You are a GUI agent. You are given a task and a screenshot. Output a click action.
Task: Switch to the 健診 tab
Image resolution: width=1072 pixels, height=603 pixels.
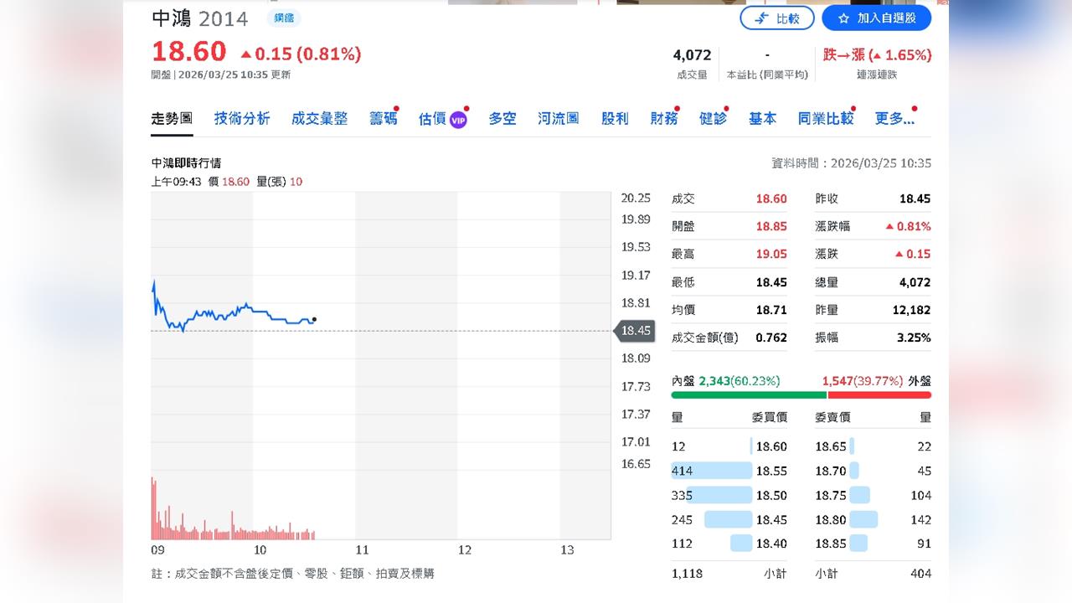click(713, 118)
